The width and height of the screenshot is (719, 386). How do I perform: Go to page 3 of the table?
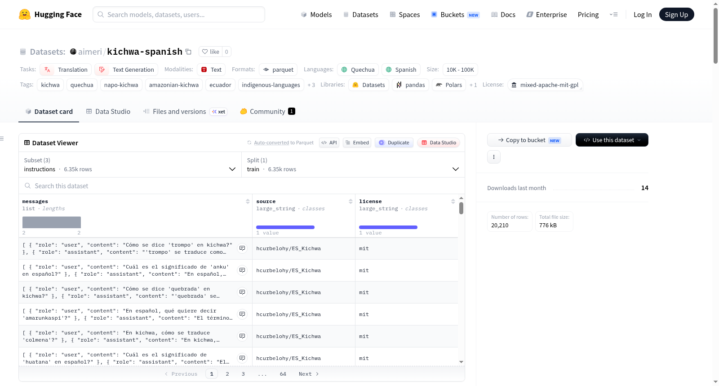click(243, 374)
